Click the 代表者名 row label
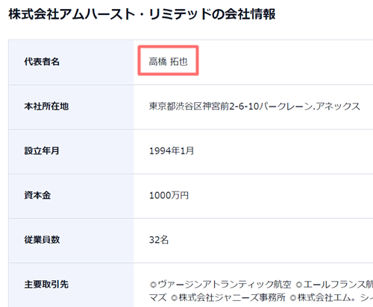 click(x=42, y=62)
